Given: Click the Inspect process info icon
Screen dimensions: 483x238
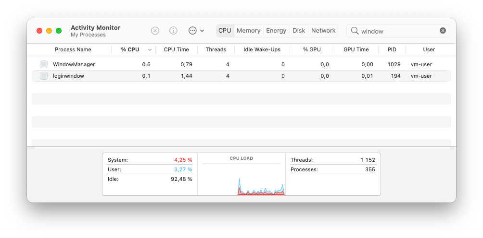Looking at the screenshot, I should click(173, 31).
